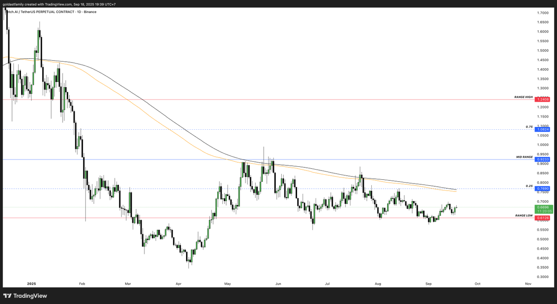
Task: Click the 0.5000 price axis value
Action: point(543,239)
